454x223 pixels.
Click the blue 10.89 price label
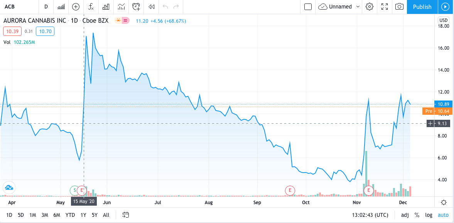pyautogui.click(x=443, y=104)
